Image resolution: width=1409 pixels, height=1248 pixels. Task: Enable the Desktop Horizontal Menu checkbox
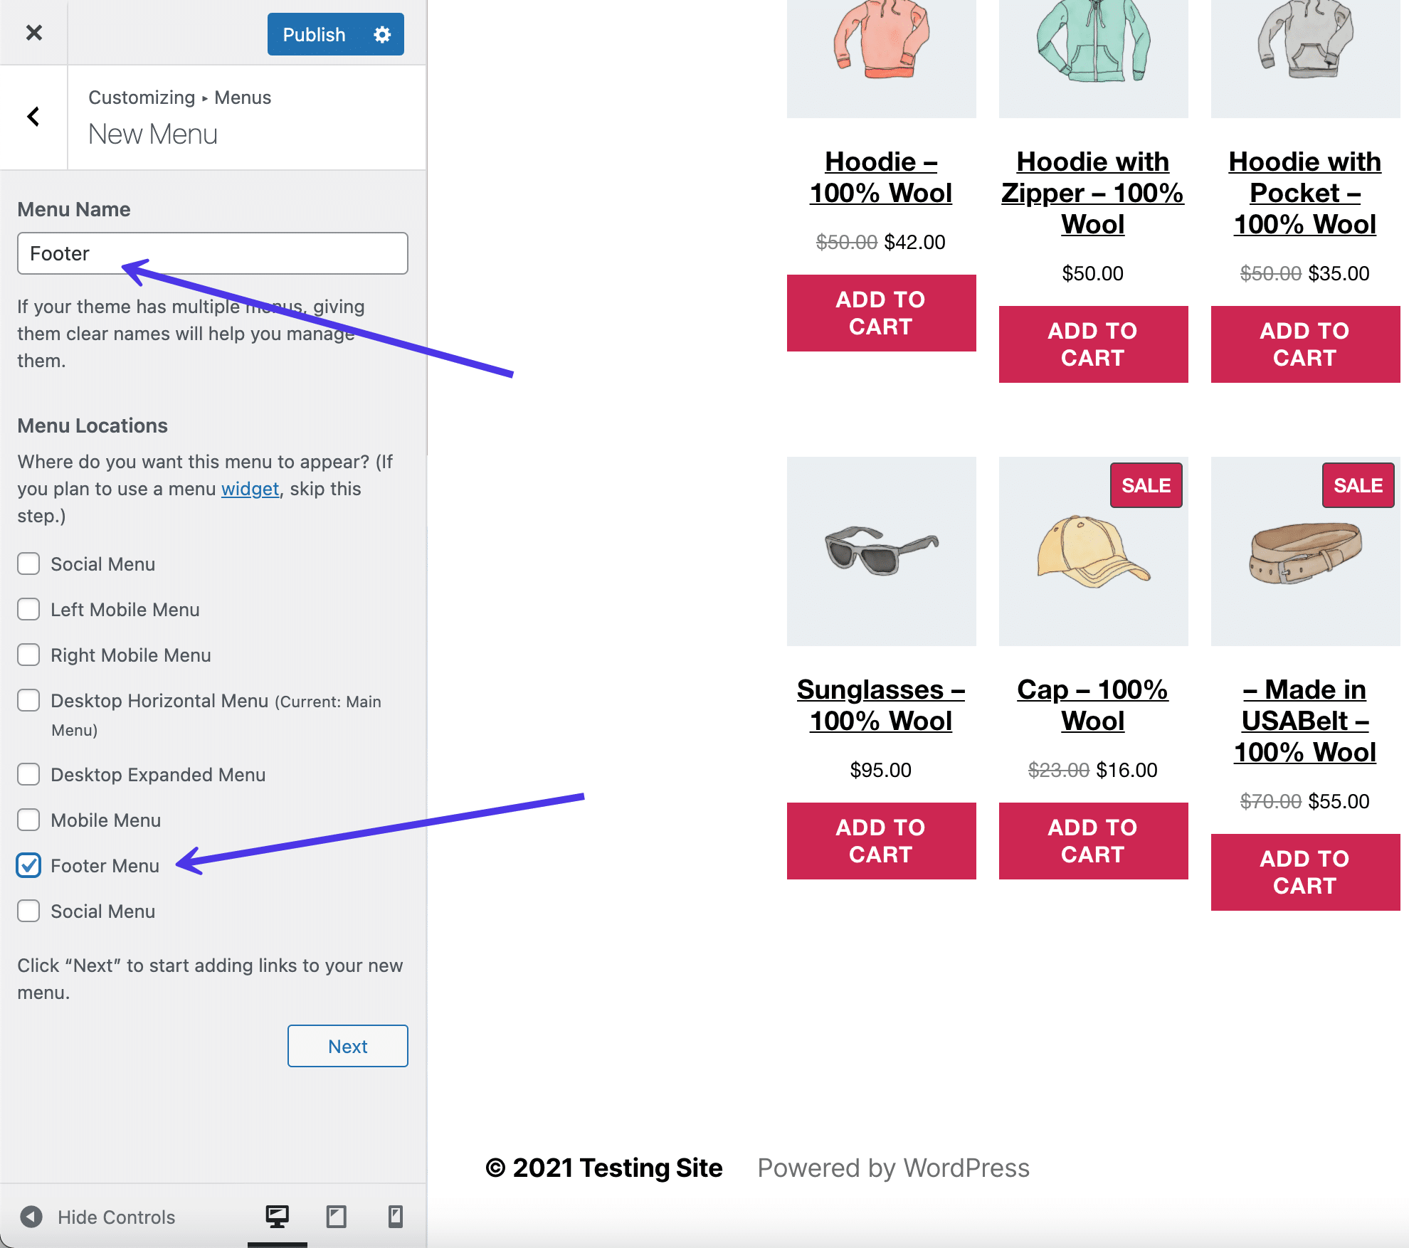(29, 699)
